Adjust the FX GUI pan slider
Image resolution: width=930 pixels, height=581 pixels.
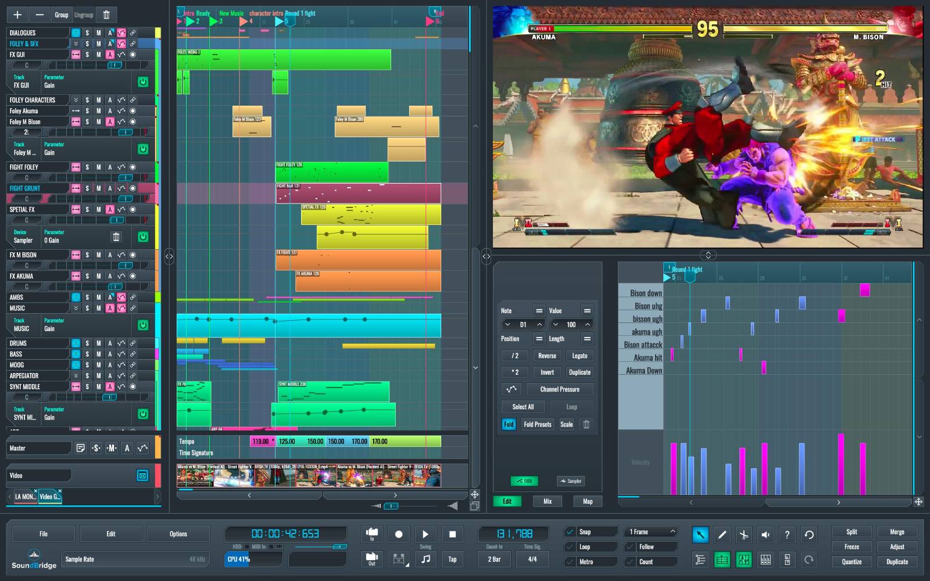(x=115, y=65)
